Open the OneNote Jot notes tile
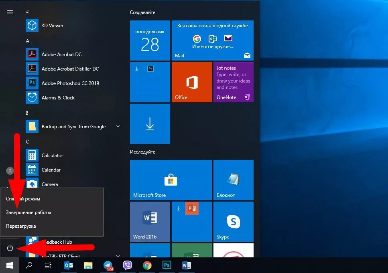This screenshot has height=273, width=388. 234,82
